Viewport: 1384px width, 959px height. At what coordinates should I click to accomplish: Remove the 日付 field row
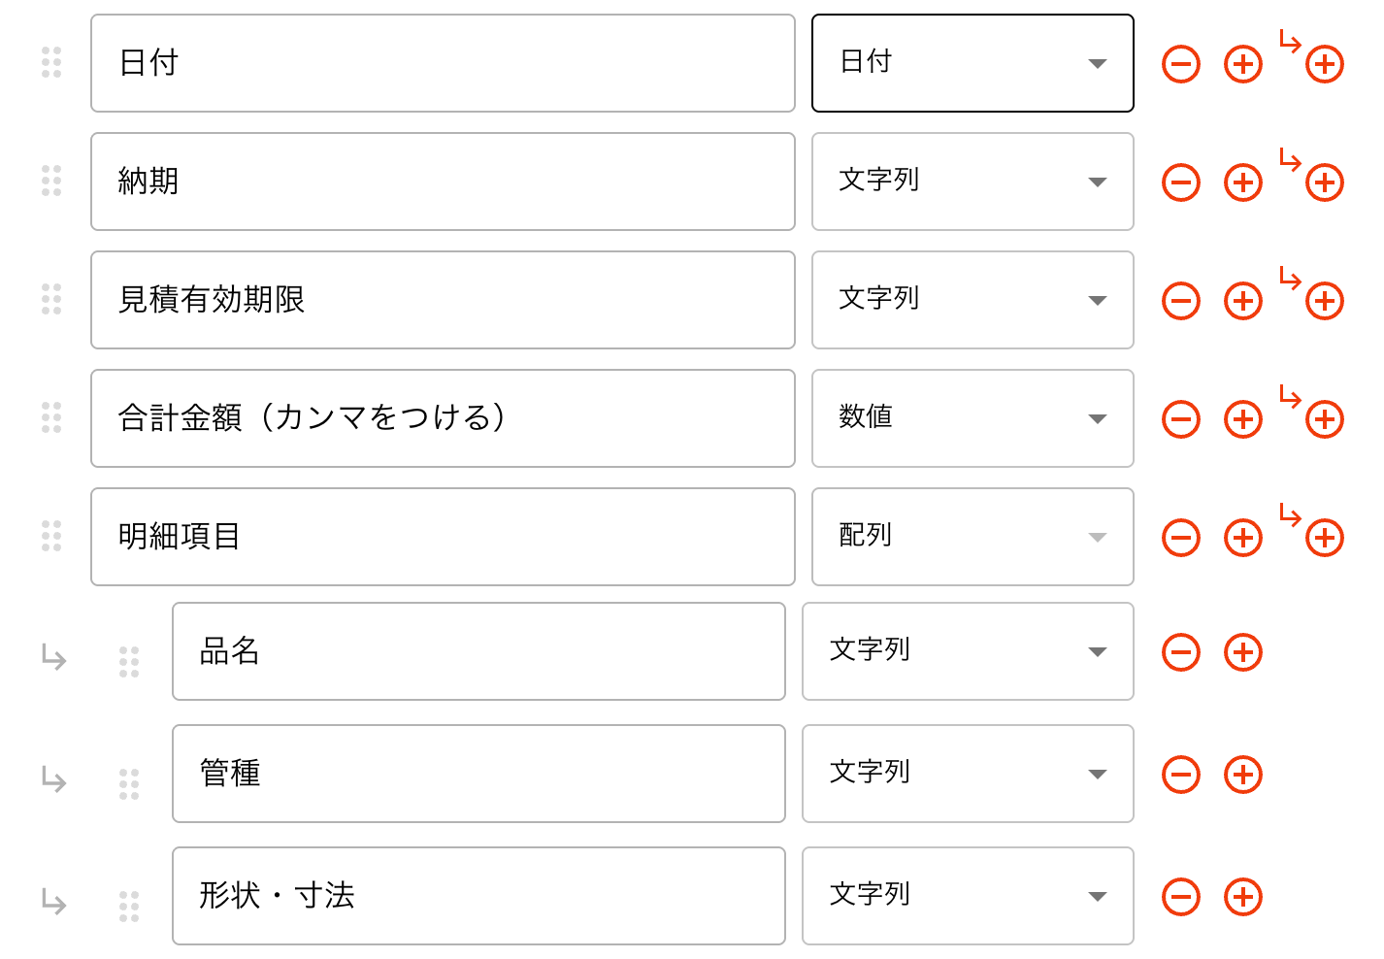pos(1181,64)
